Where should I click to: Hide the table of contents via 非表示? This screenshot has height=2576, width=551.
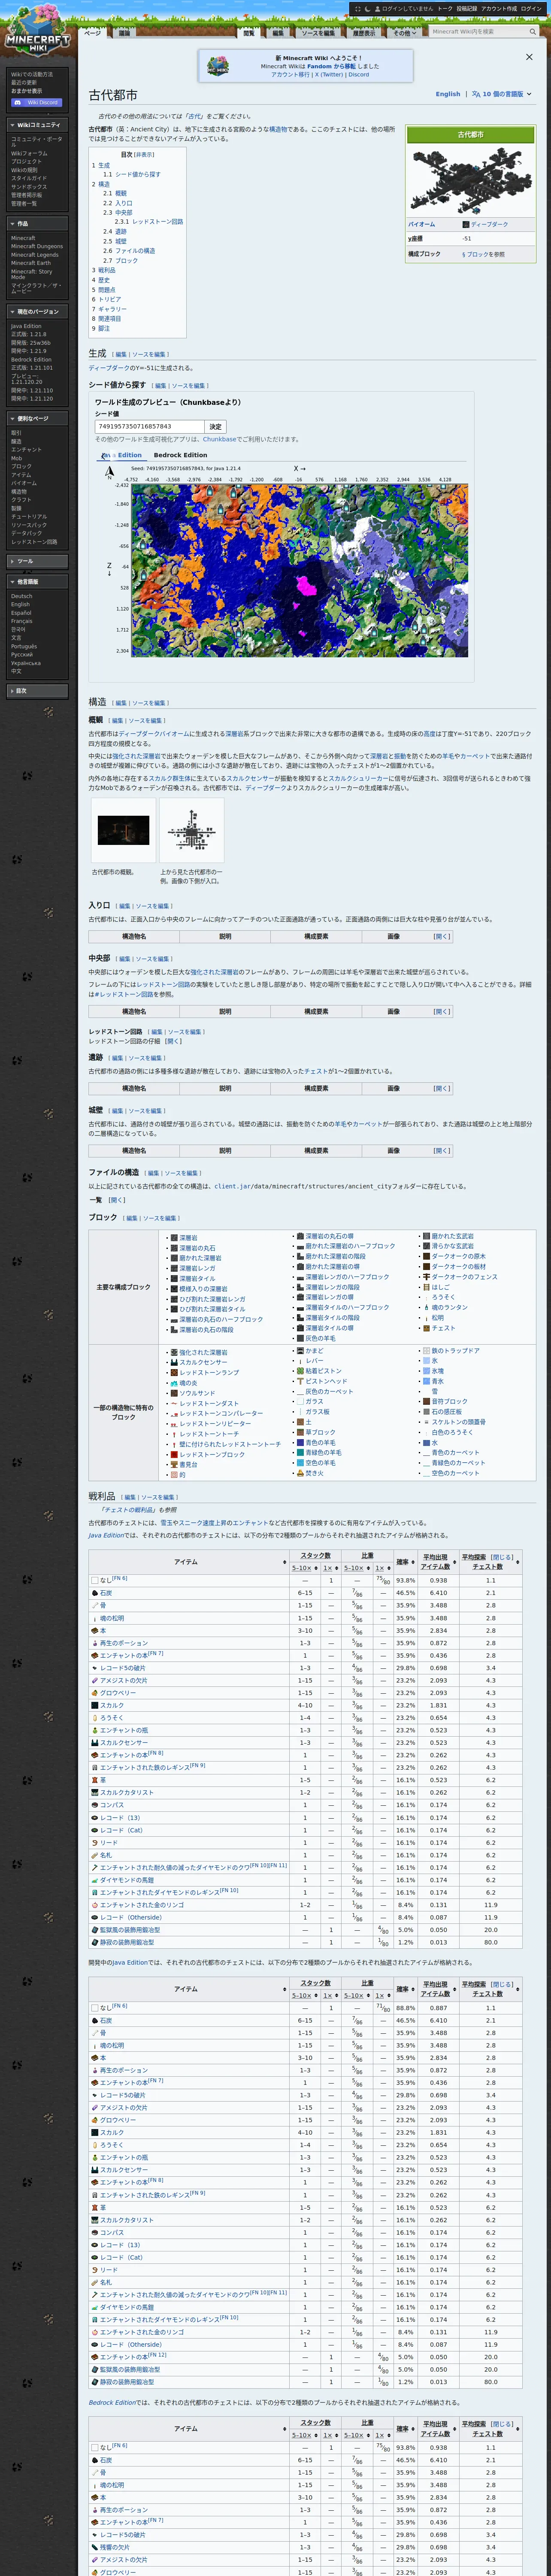point(145,155)
